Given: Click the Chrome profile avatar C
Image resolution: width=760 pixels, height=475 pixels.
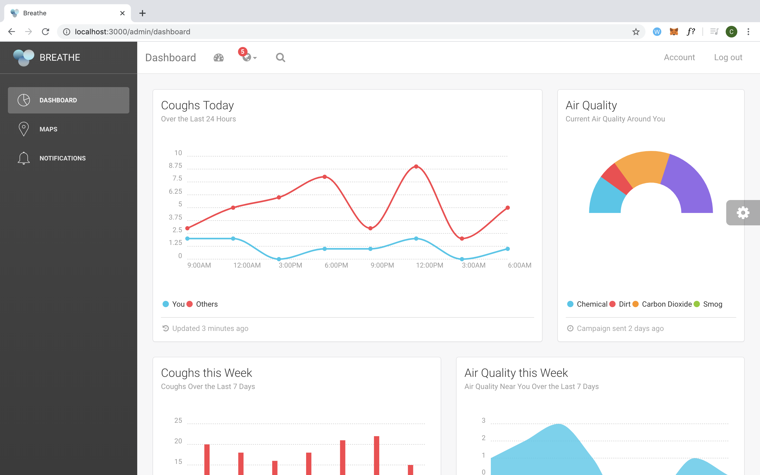Looking at the screenshot, I should [x=731, y=32].
